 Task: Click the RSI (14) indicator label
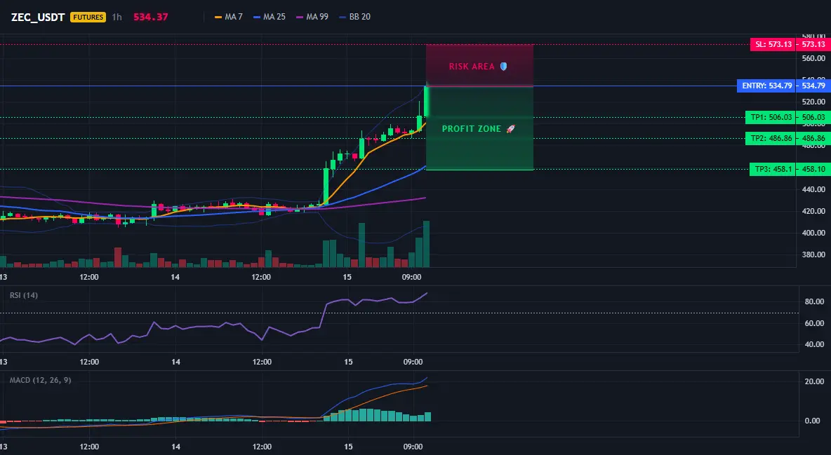[24, 295]
